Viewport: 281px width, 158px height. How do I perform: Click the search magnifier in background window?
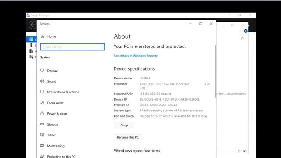[x=242, y=39]
